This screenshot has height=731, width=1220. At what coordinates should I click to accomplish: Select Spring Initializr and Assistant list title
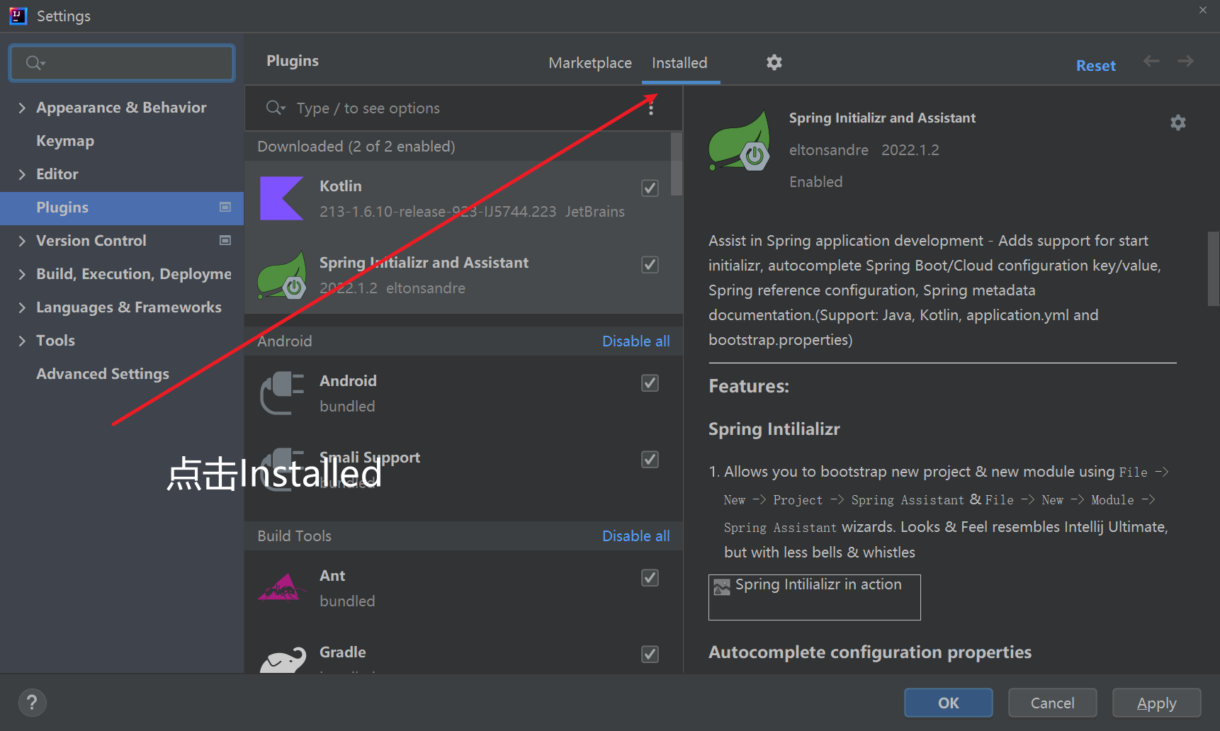pos(424,263)
